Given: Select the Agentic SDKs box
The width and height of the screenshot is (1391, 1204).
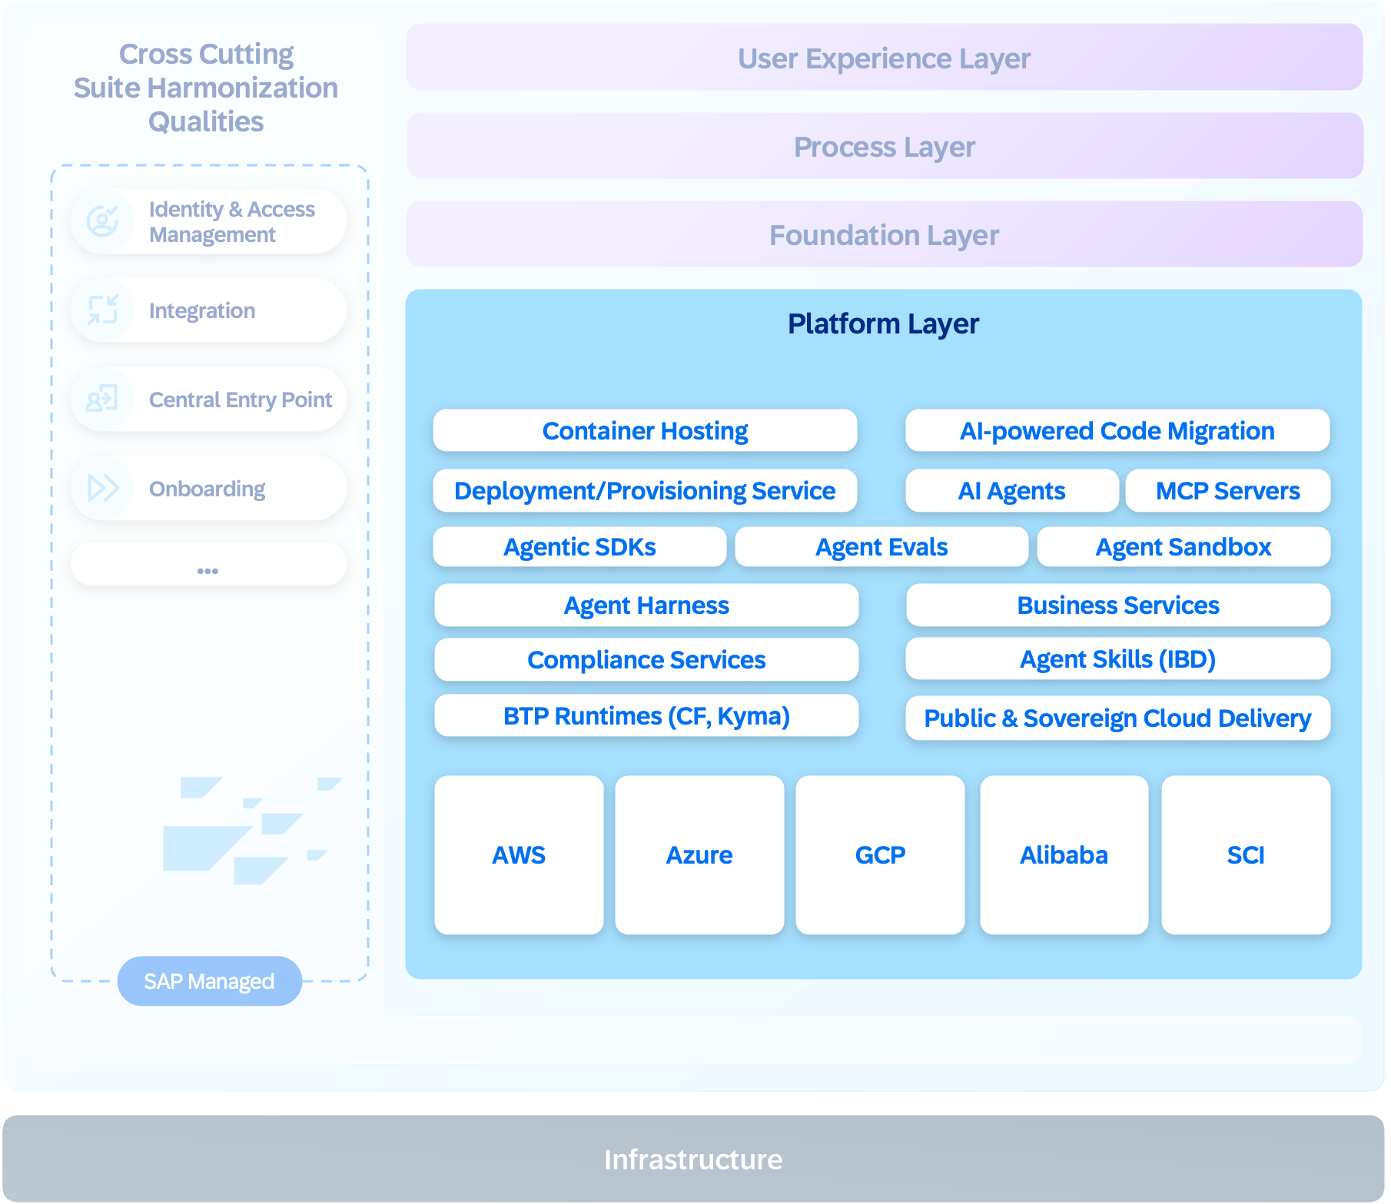Looking at the screenshot, I should point(579,546).
